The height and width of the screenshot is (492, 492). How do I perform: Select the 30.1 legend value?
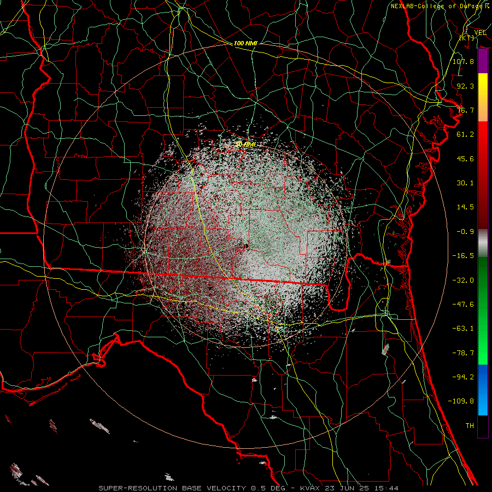click(465, 183)
